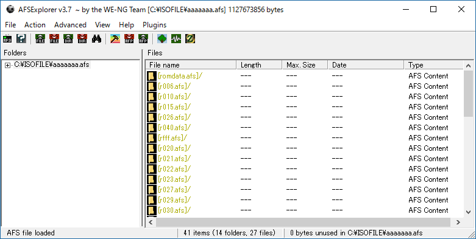Open the Plugins menu
The image size is (476, 239).
point(155,25)
